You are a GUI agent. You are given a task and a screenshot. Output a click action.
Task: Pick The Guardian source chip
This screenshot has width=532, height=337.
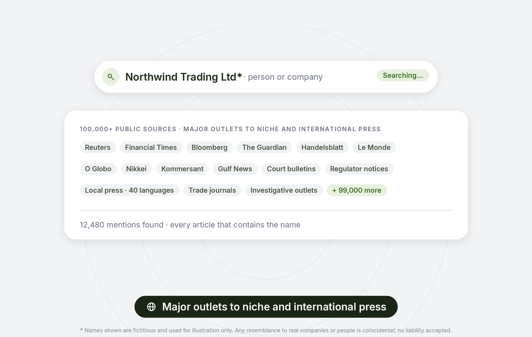click(264, 147)
